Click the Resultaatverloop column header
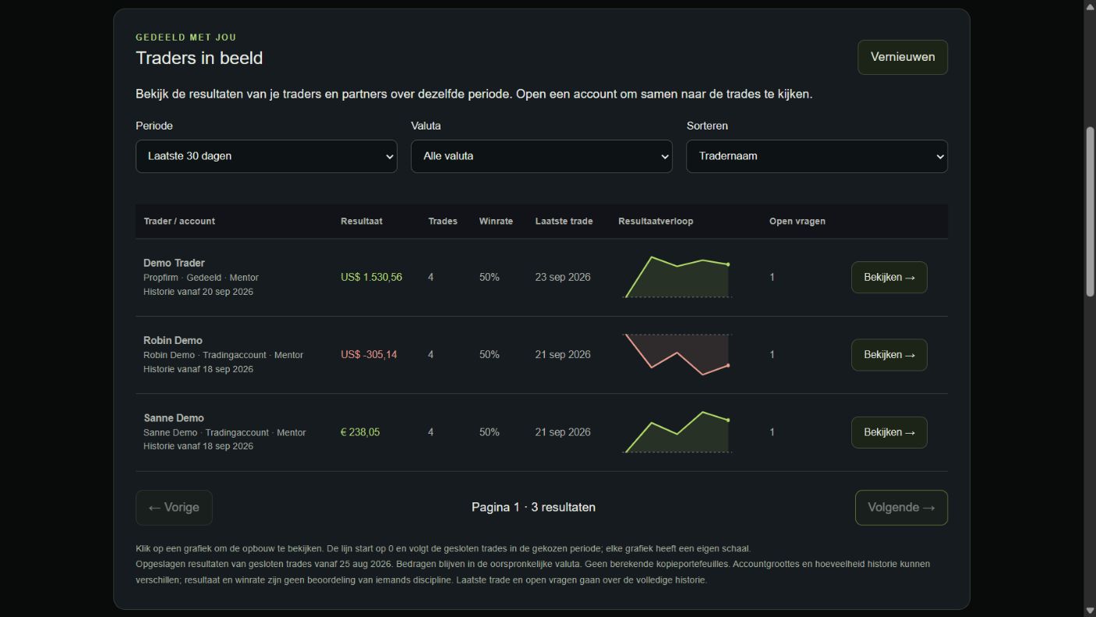The height and width of the screenshot is (617, 1096). (x=656, y=222)
